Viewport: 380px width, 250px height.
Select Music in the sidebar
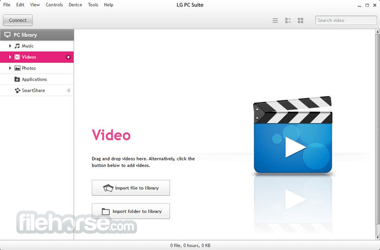click(x=37, y=46)
